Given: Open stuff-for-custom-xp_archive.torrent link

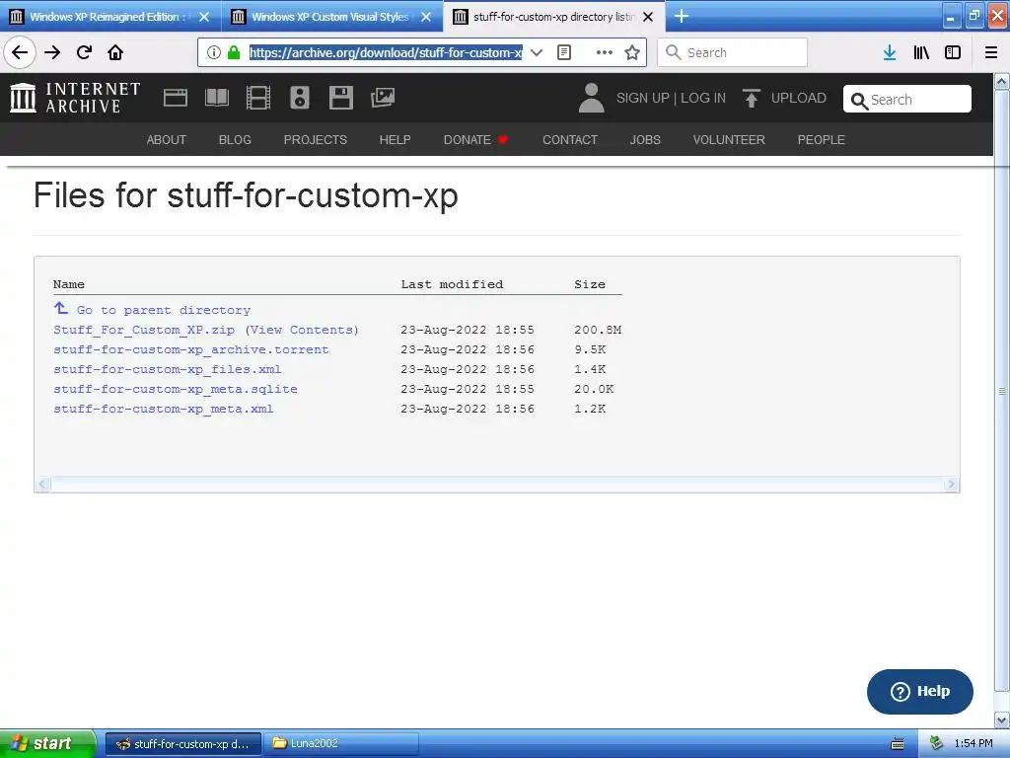Looking at the screenshot, I should pyautogui.click(x=190, y=349).
